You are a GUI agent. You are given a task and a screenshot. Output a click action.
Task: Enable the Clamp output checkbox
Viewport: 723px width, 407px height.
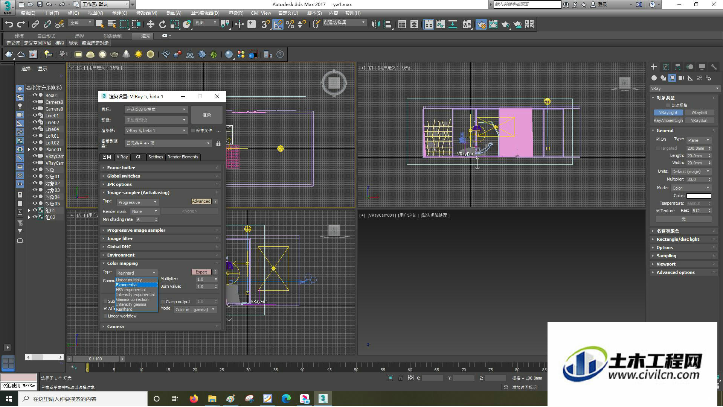163,302
